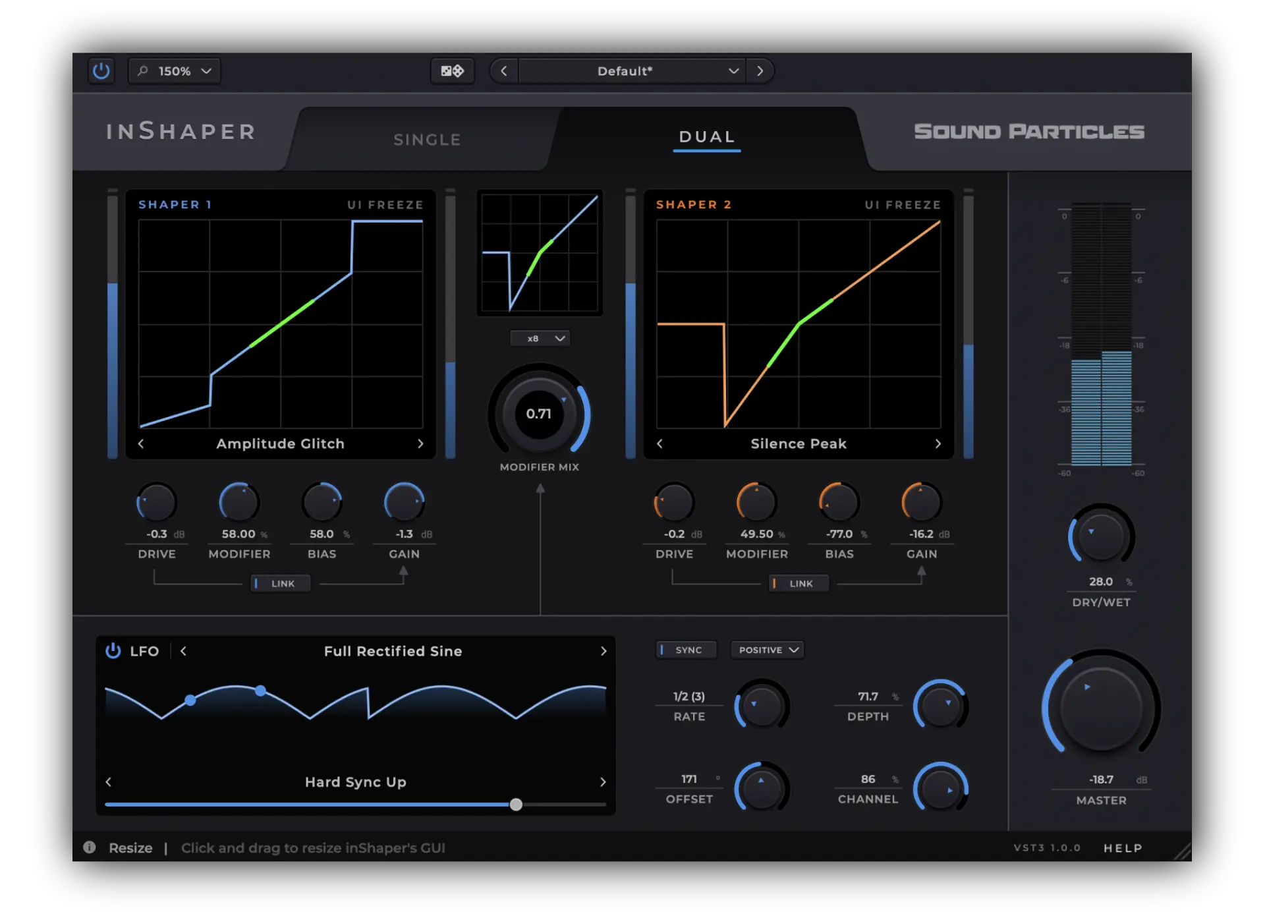The width and height of the screenshot is (1265, 914).
Task: Go to next preset arrow
Action: (x=760, y=71)
